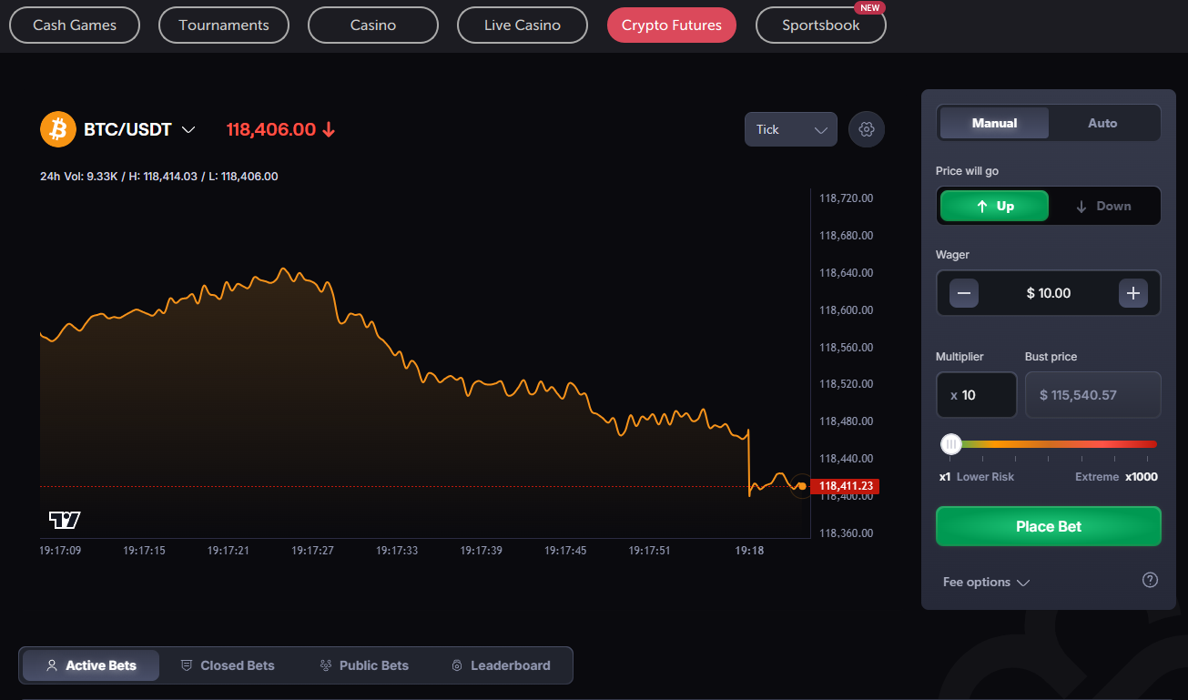Click the red down arrow beside price
The image size is (1188, 700).
[329, 129]
